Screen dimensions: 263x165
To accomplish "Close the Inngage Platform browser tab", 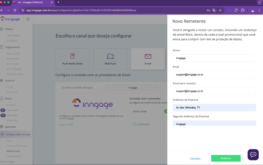I will pos(52,2).
